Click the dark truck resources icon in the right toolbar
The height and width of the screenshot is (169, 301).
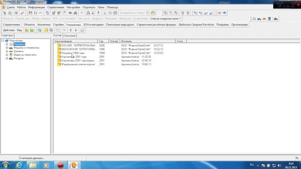276,19
